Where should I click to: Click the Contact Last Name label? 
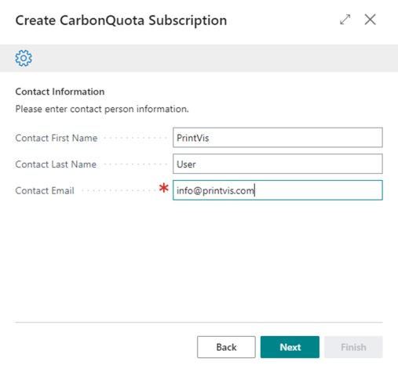click(x=56, y=164)
